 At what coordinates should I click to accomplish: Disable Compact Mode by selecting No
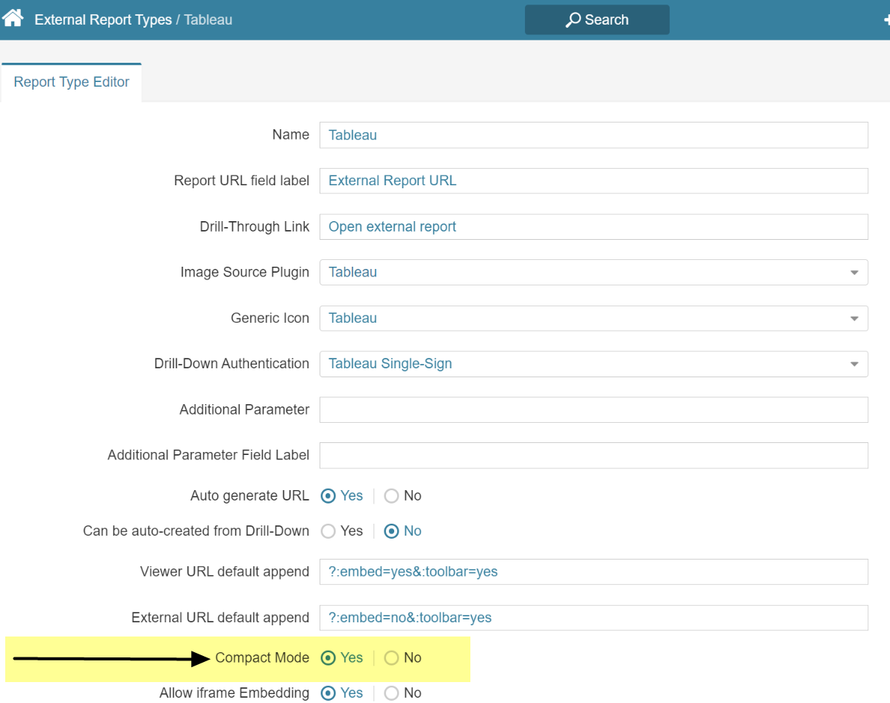pos(391,657)
